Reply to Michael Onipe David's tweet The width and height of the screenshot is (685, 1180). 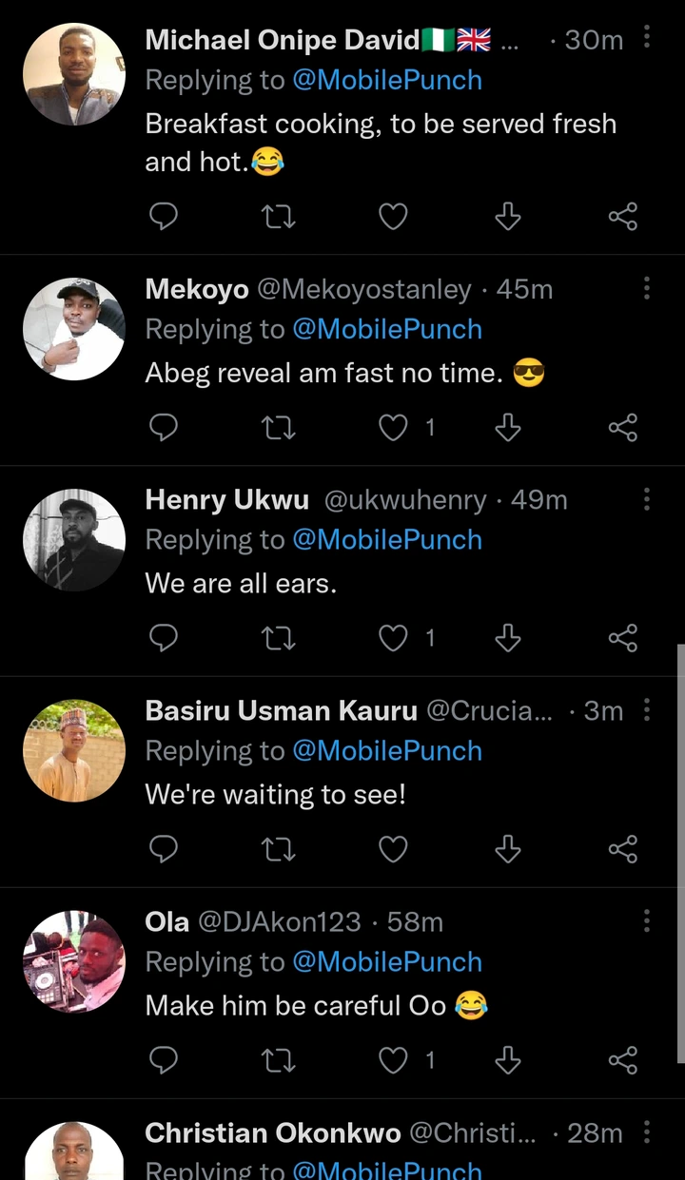pos(164,218)
